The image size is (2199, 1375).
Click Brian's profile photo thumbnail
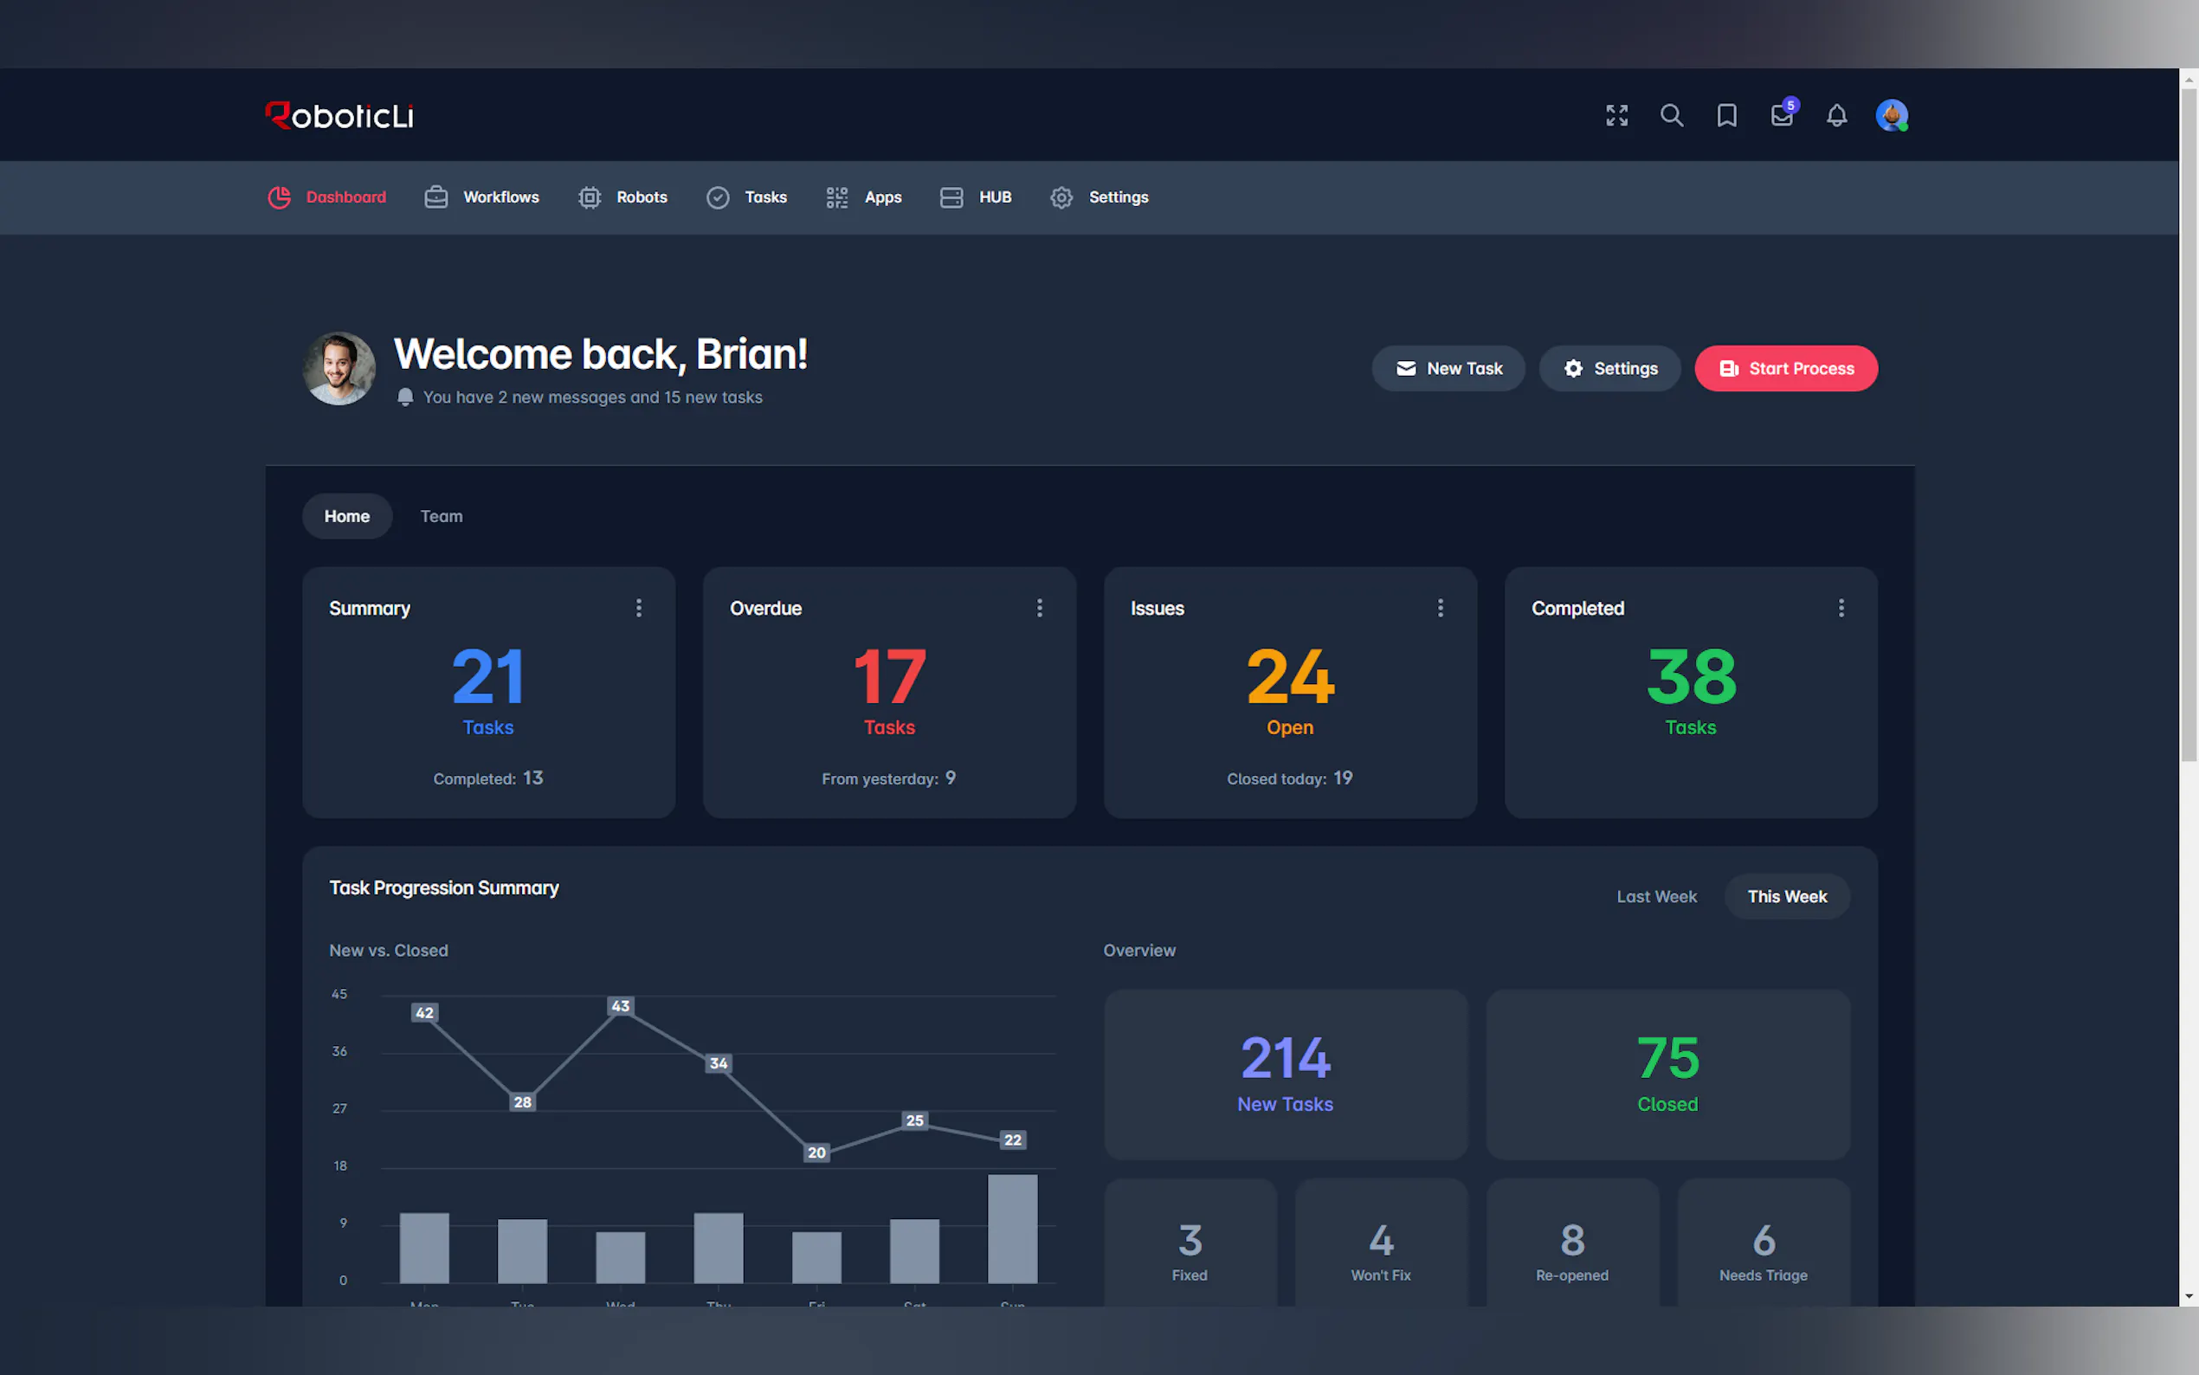(x=339, y=368)
